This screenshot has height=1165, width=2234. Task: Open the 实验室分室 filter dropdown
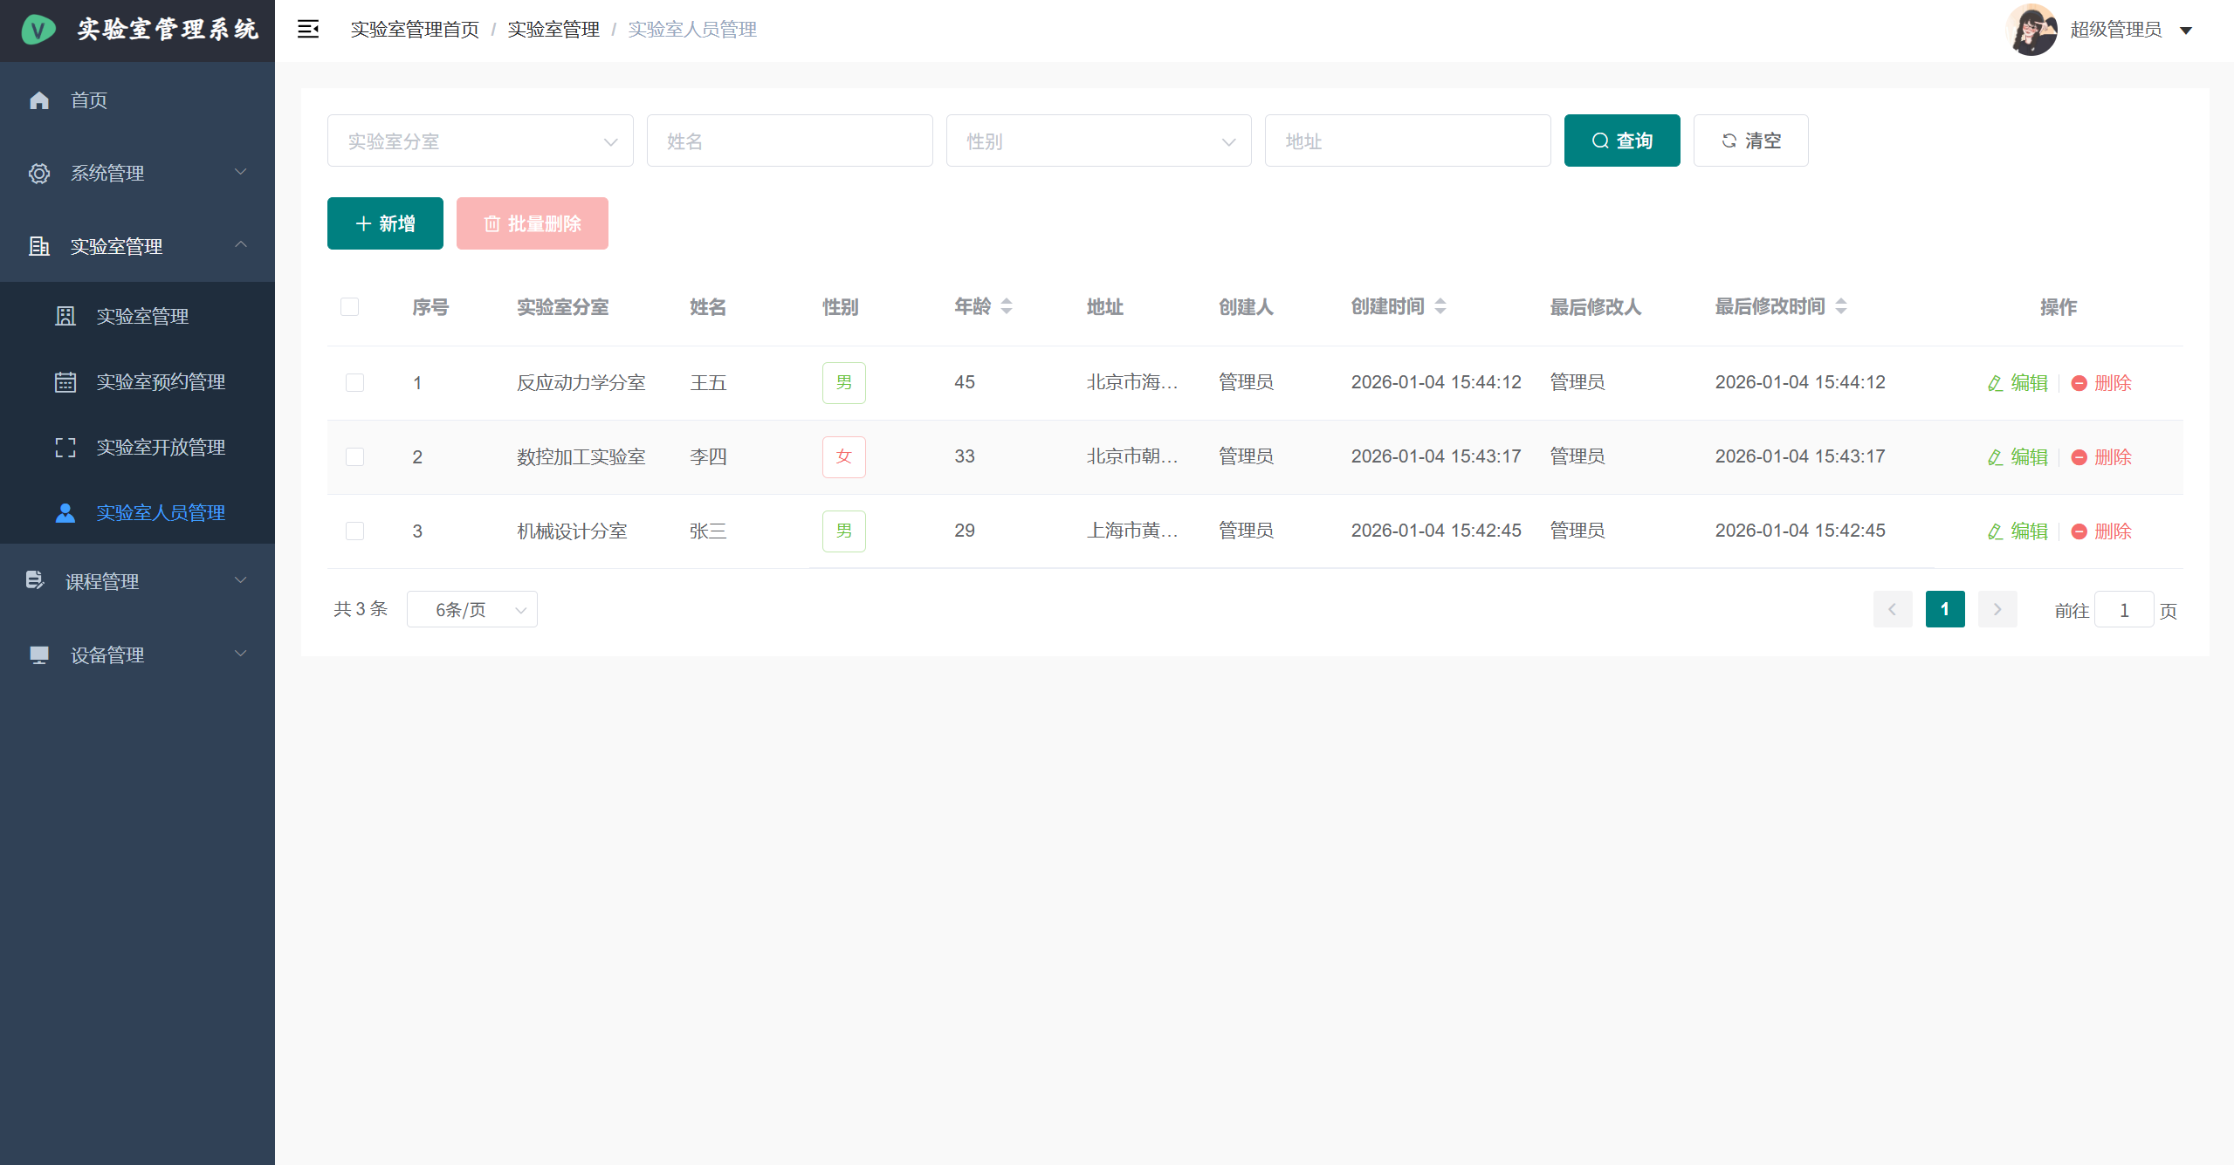coord(480,141)
